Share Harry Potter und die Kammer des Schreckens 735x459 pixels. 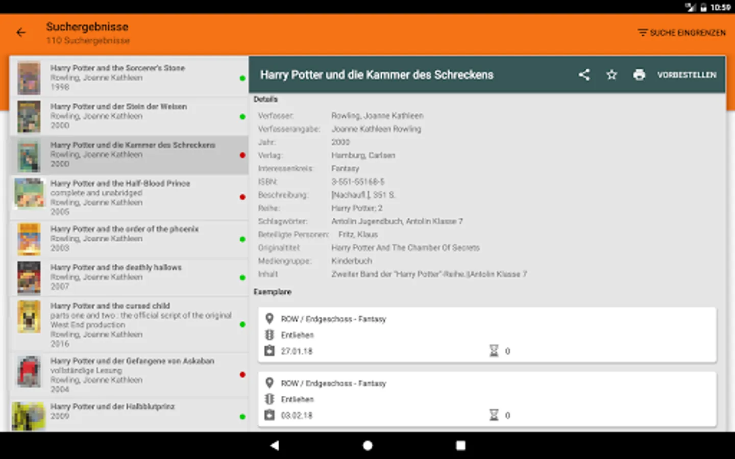[x=584, y=75]
